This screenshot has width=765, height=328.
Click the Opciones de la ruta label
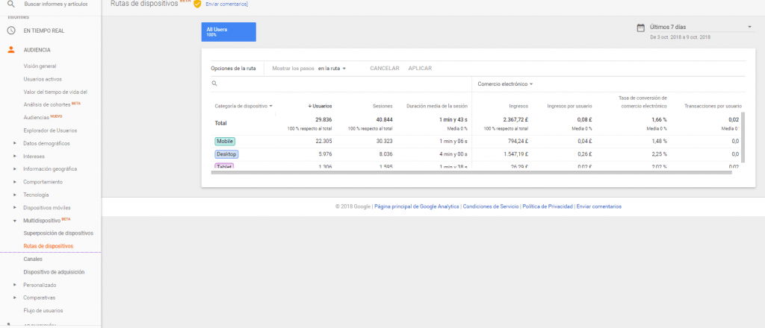click(x=233, y=69)
